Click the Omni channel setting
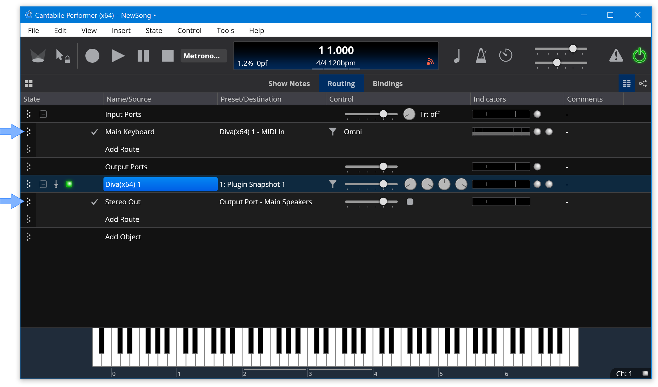658x387 pixels. (x=353, y=132)
